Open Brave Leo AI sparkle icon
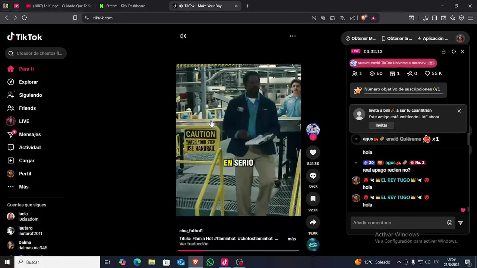 tap(452, 18)
